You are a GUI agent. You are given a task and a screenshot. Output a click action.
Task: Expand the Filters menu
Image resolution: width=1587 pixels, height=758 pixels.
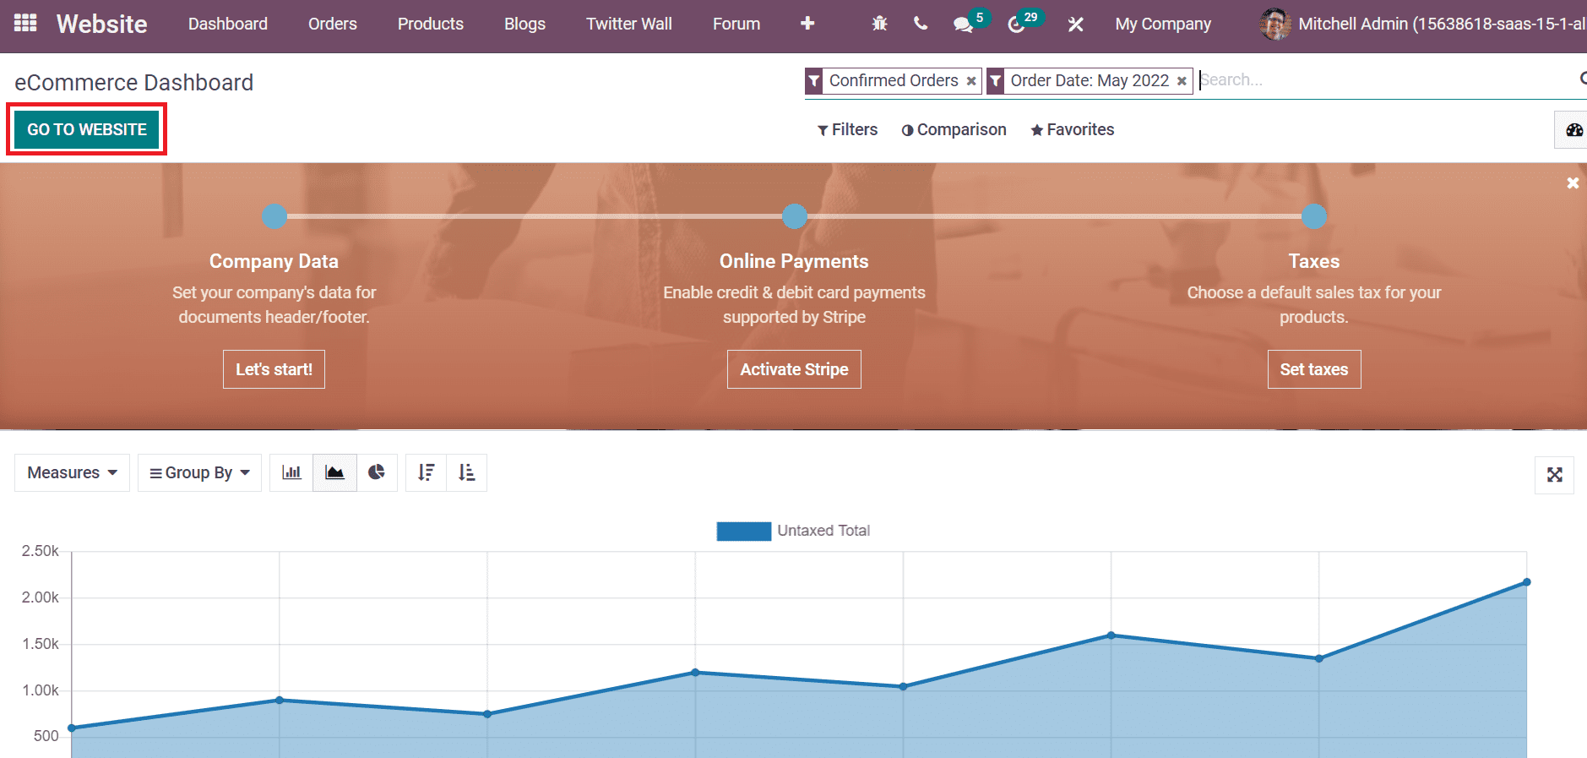[847, 129]
